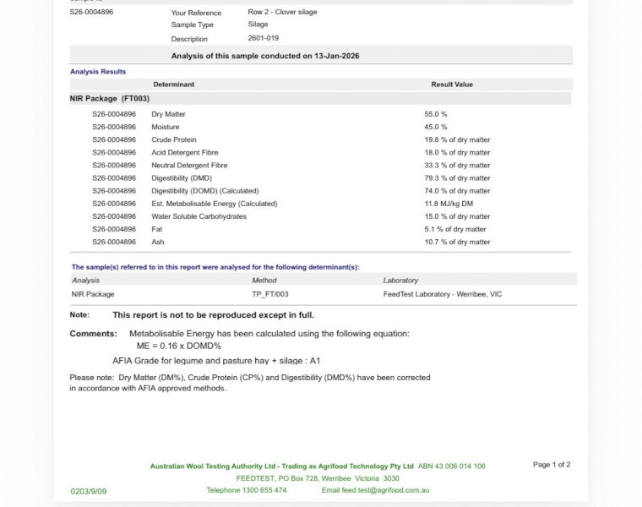Select the Water Soluble Carbohydrates row
The image size is (642, 507).
click(x=291, y=216)
